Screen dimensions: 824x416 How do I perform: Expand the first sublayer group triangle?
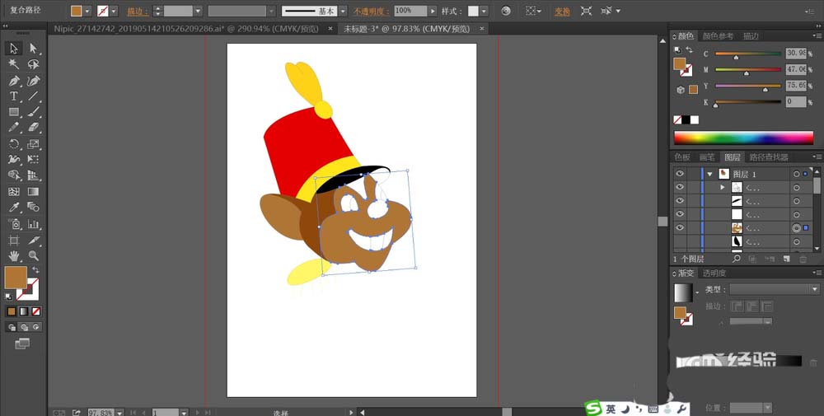tap(723, 188)
